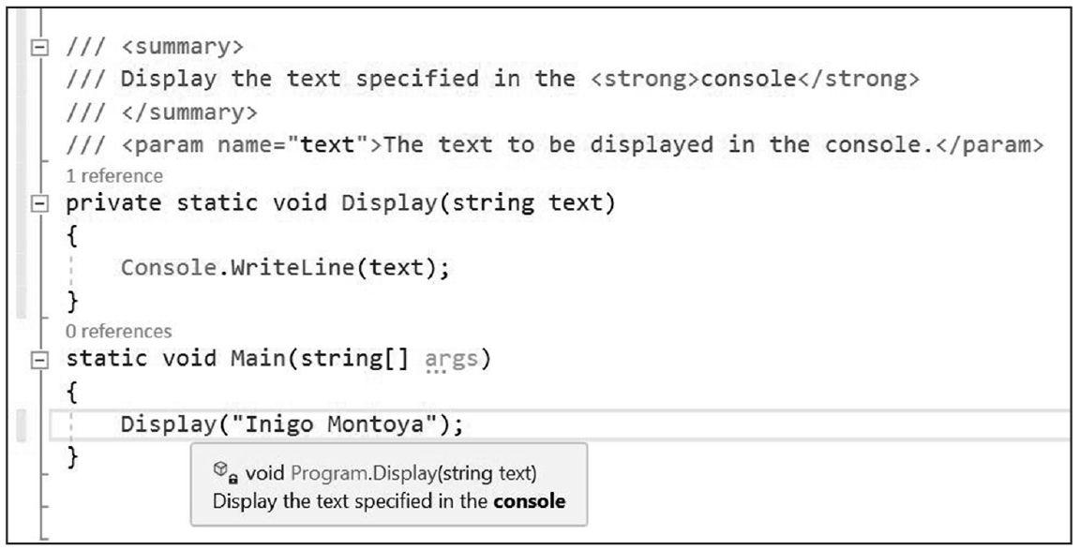Click the method icon in the tooltip

pos(221,470)
